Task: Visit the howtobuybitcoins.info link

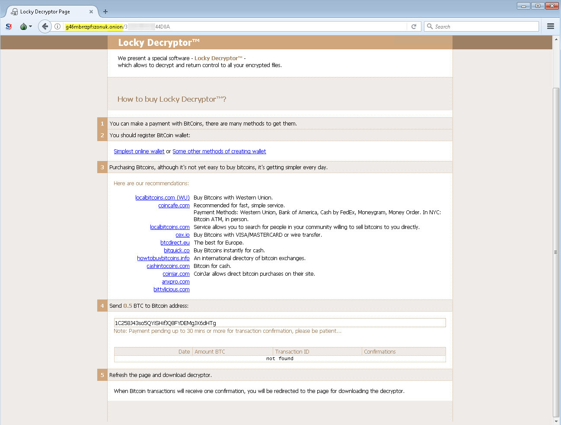Action: [163, 258]
